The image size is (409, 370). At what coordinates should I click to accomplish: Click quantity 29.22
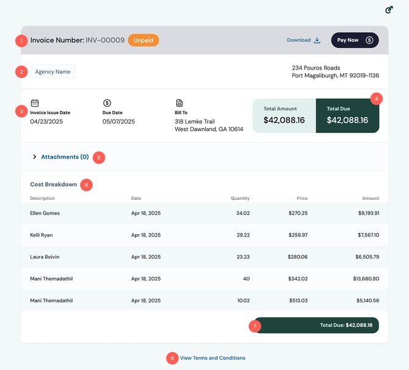tap(243, 235)
